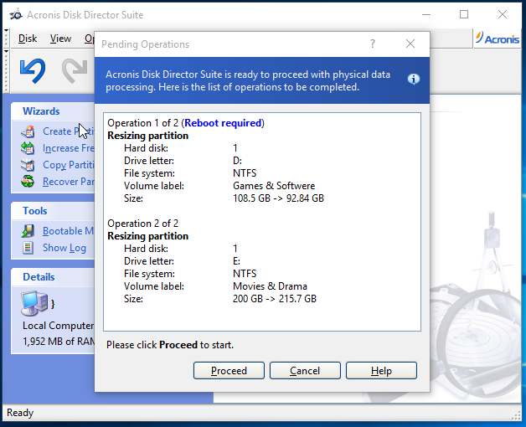Click the 'Local Computer' label in Details
The width and height of the screenshot is (526, 427).
pos(59,326)
